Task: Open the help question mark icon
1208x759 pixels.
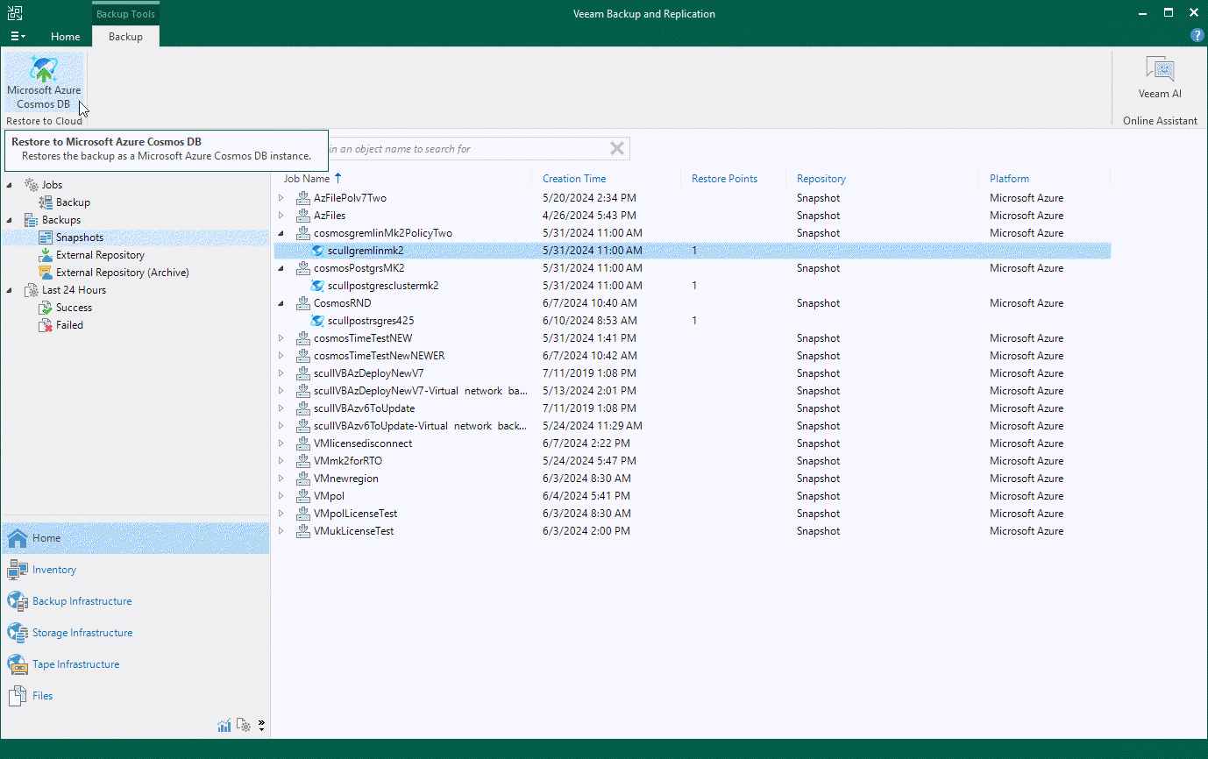Action: pos(1197,36)
